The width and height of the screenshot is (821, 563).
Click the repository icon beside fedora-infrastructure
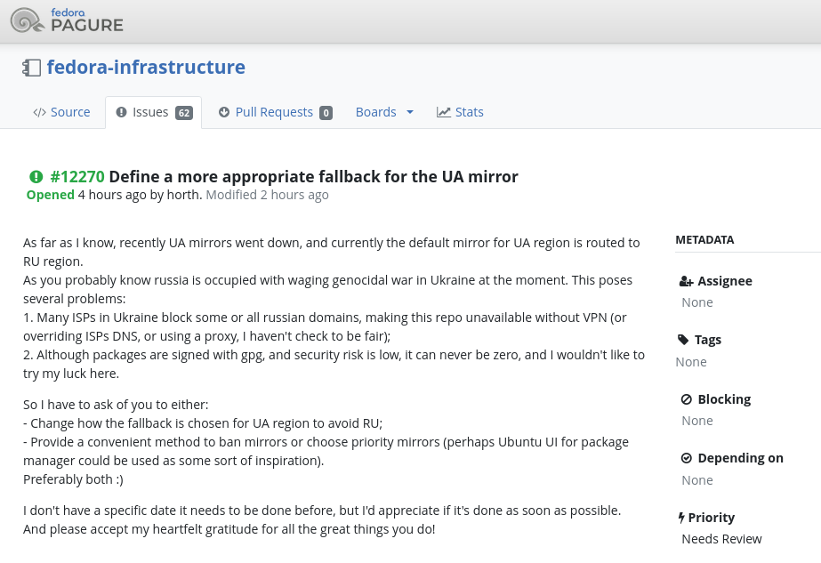[x=32, y=68]
